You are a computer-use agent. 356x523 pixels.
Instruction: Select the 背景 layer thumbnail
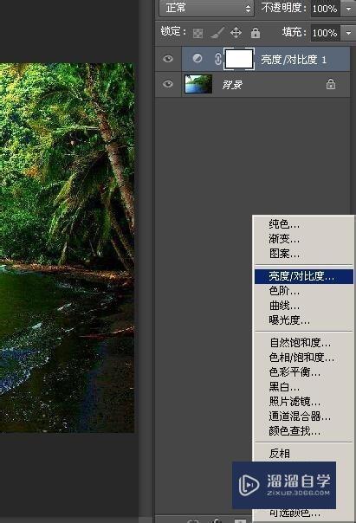(198, 84)
